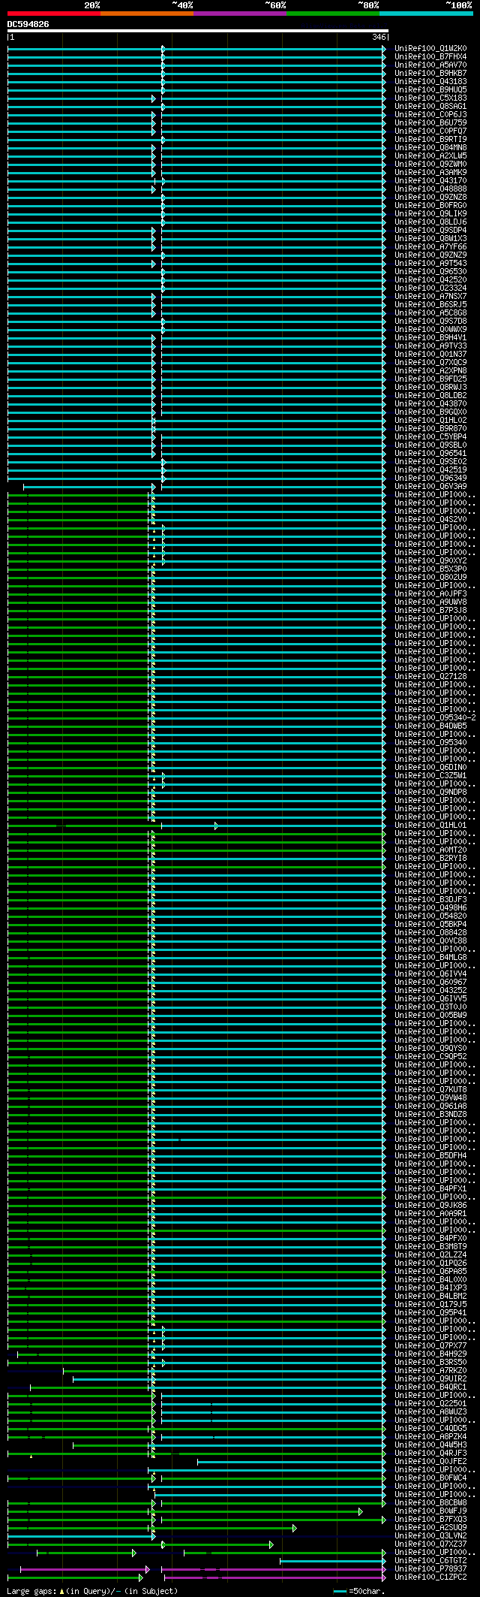
Task: Select hit label UniRef100_B3DJF3
Action: tap(430, 899)
